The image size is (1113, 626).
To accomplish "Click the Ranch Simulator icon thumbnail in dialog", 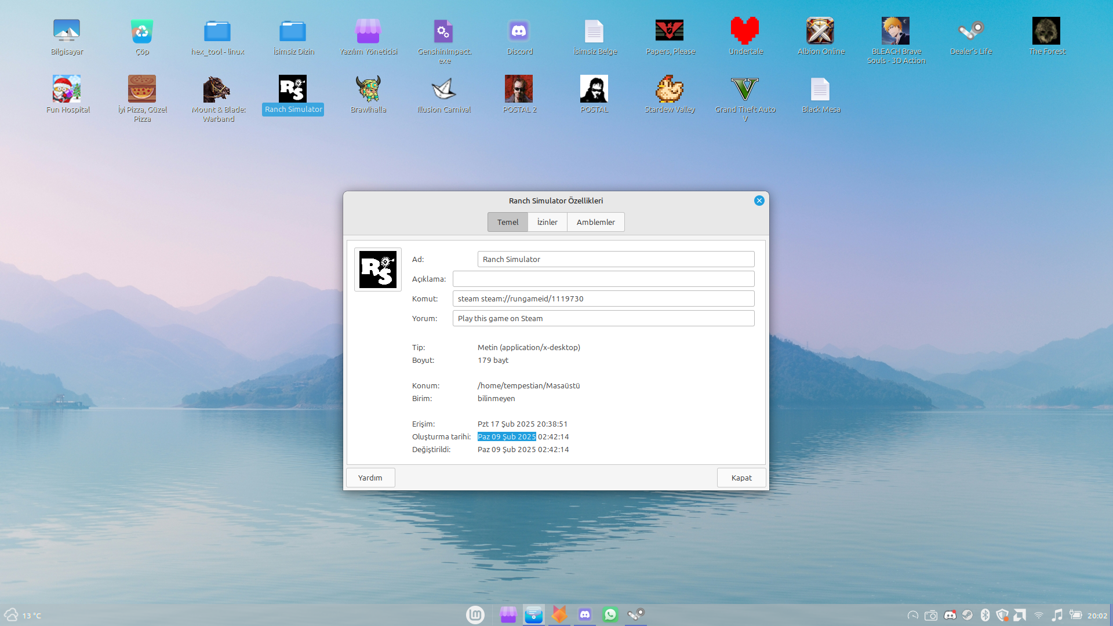I will pyautogui.click(x=378, y=270).
